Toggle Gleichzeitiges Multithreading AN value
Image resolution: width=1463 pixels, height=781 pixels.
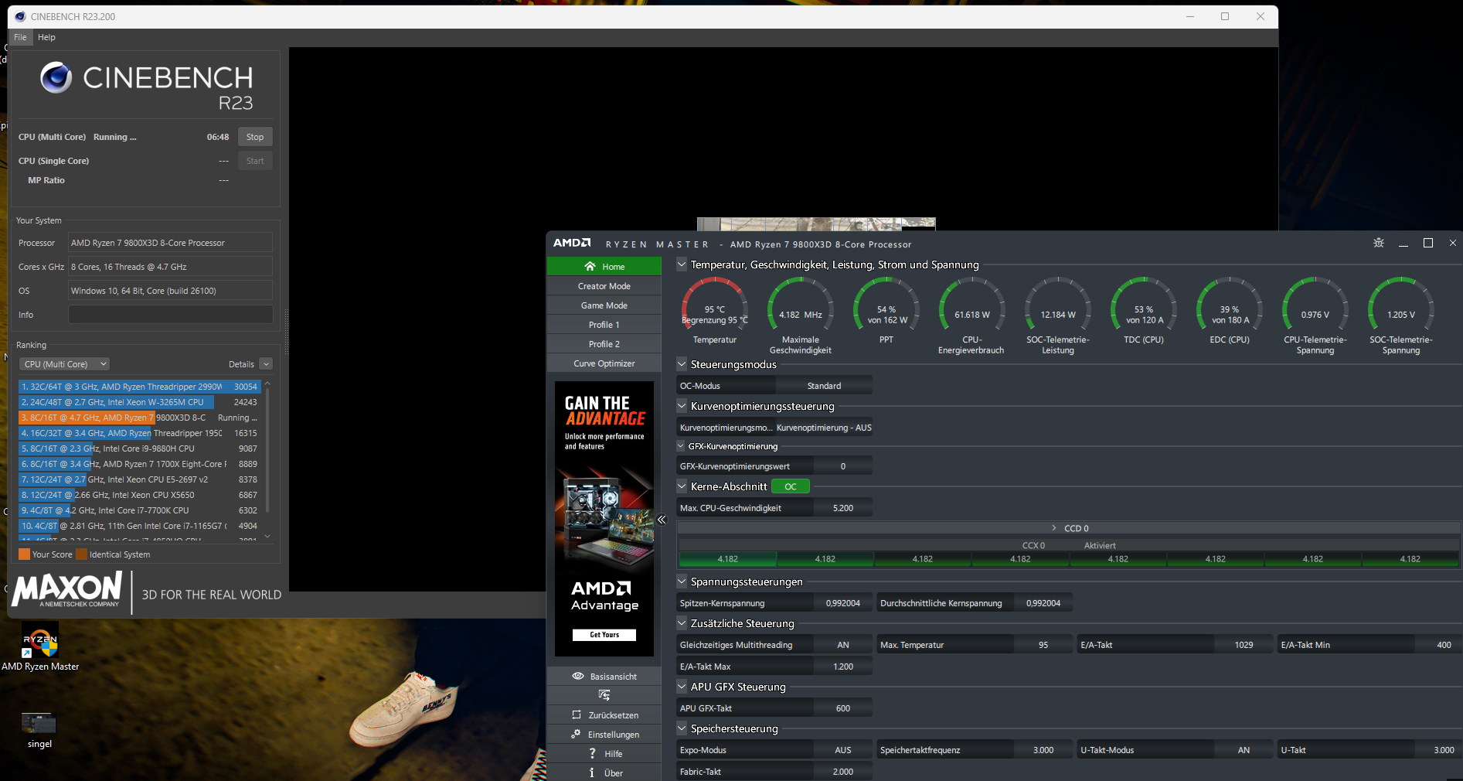tap(843, 645)
